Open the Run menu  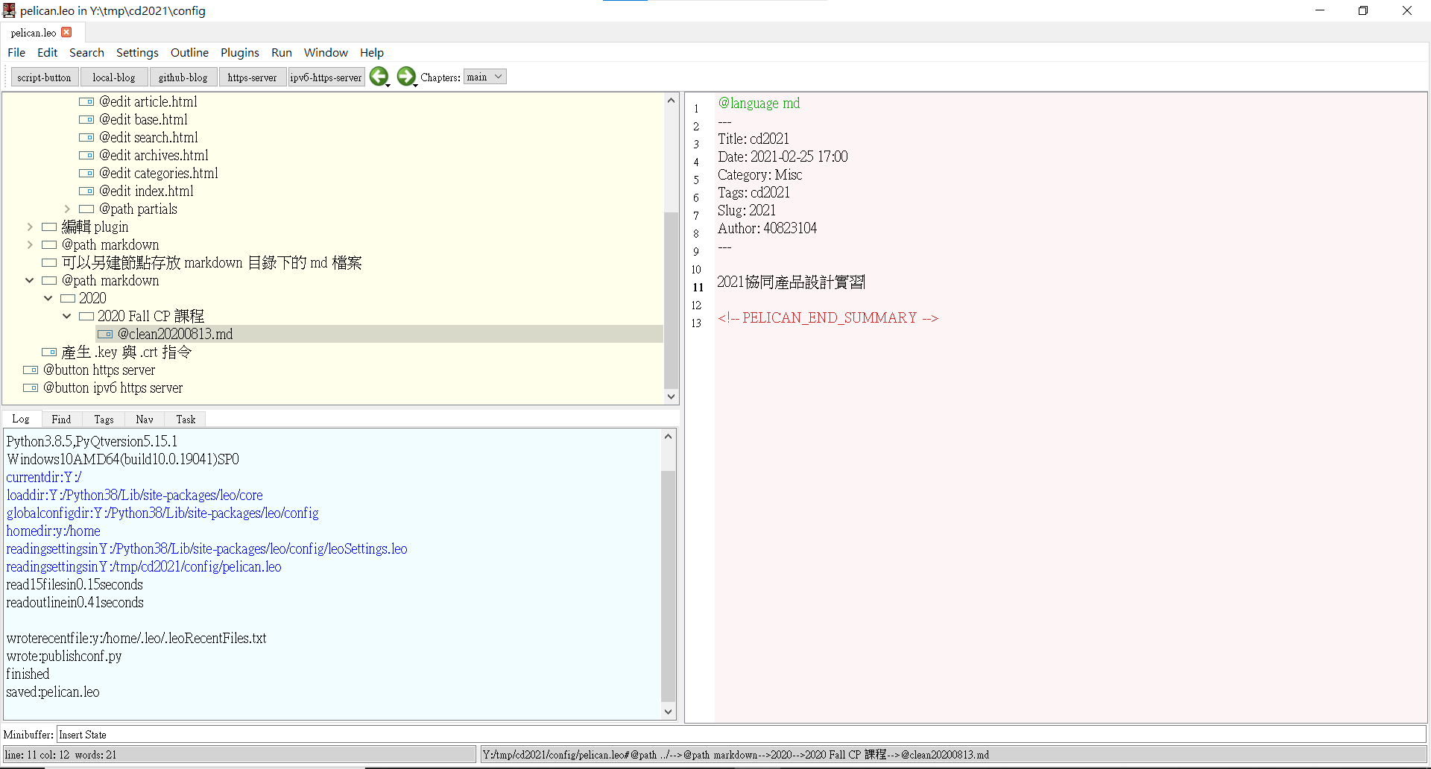282,52
